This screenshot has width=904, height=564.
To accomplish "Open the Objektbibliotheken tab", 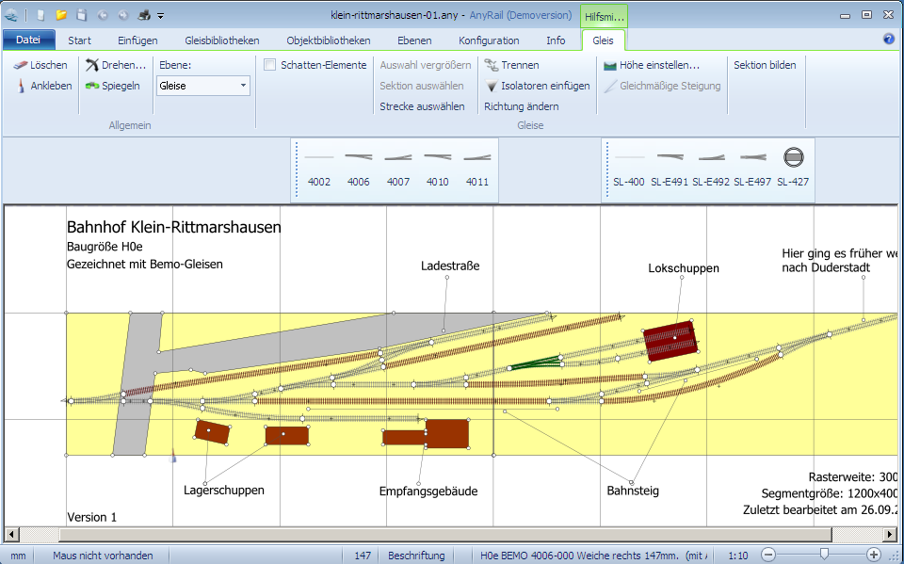I will coord(329,40).
